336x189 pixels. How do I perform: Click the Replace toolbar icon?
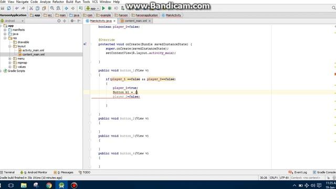[58, 8]
